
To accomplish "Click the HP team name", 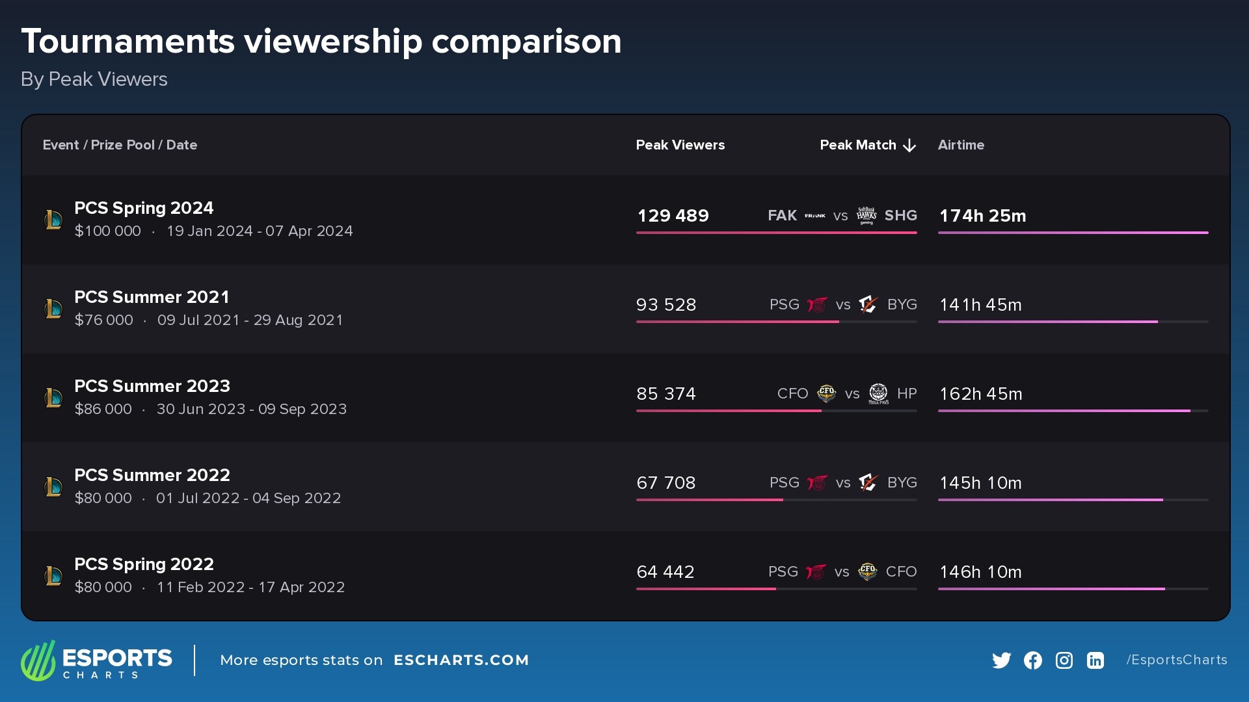I will [x=907, y=394].
